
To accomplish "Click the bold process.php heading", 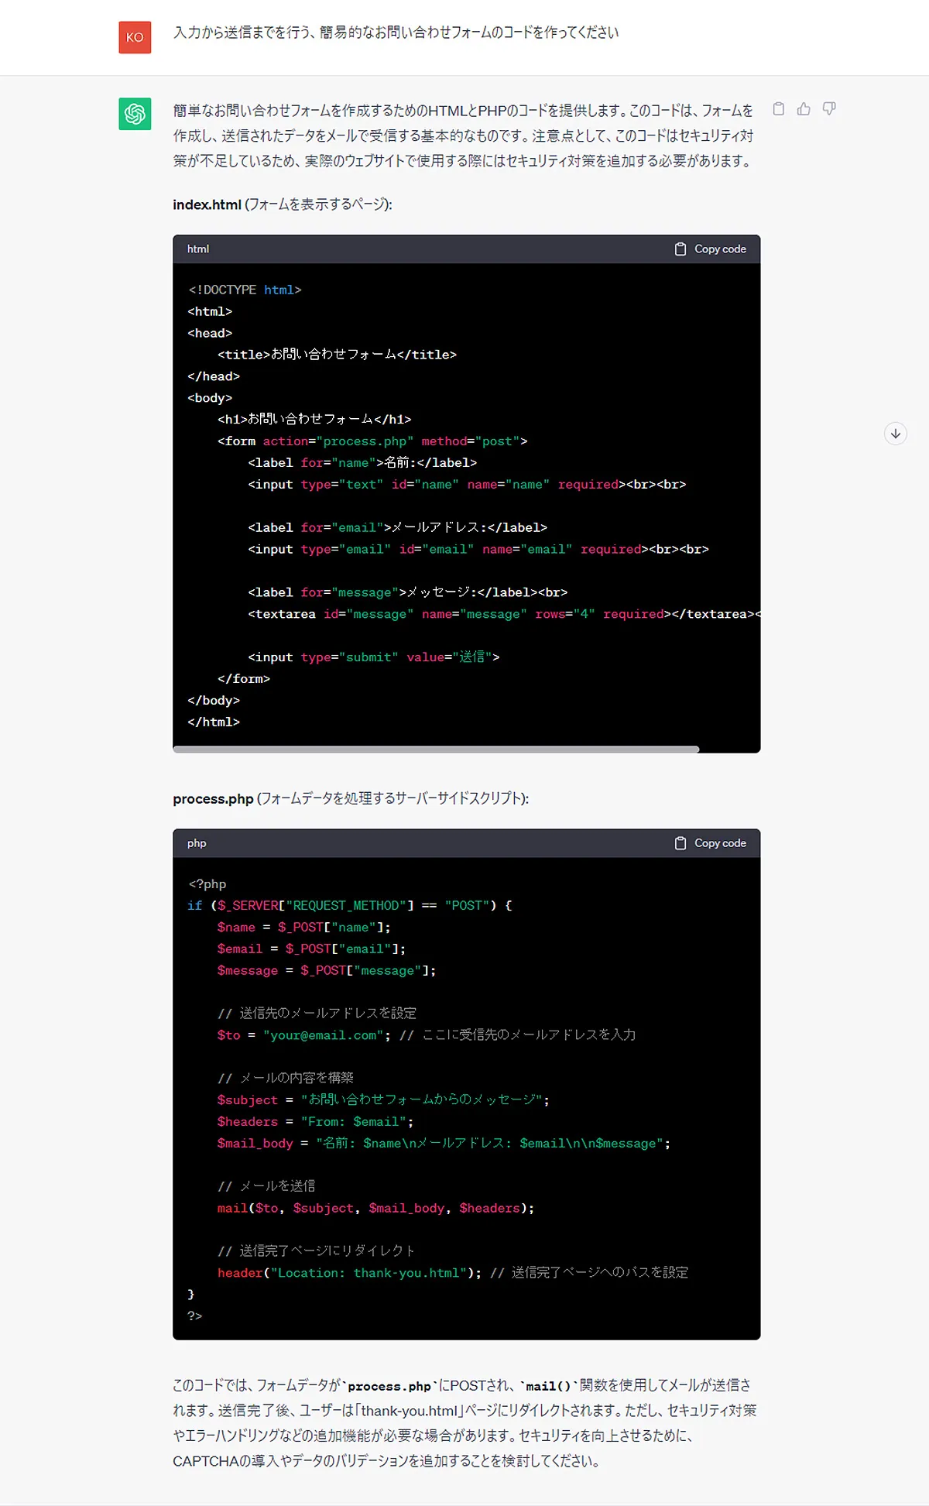I will 213,798.
